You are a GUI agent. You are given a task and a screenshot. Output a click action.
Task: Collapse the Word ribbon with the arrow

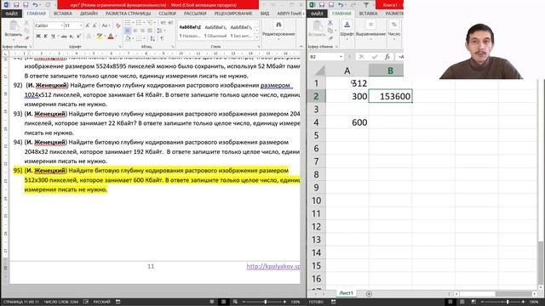301,46
